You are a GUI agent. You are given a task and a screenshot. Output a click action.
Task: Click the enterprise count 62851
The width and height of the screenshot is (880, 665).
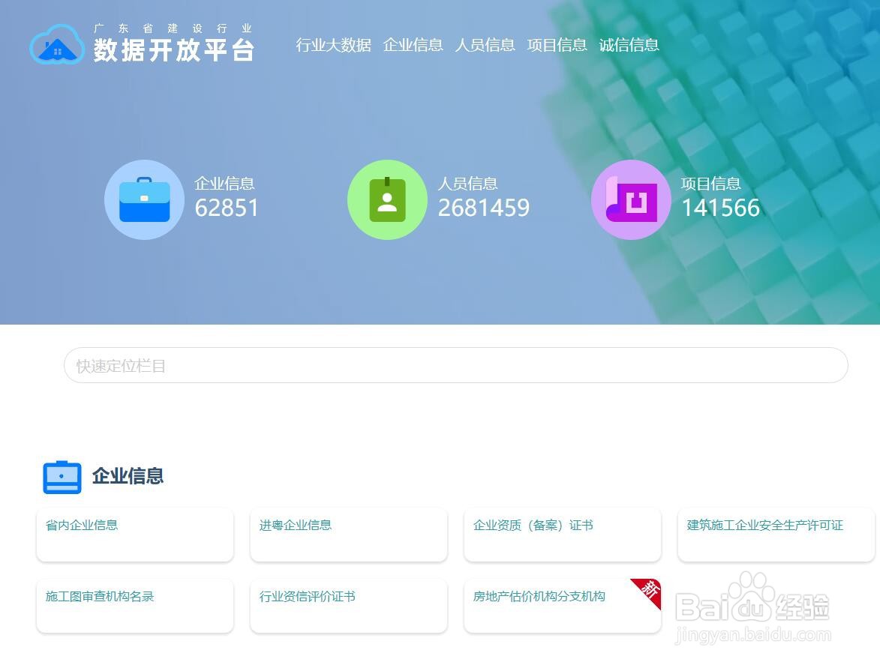(227, 209)
